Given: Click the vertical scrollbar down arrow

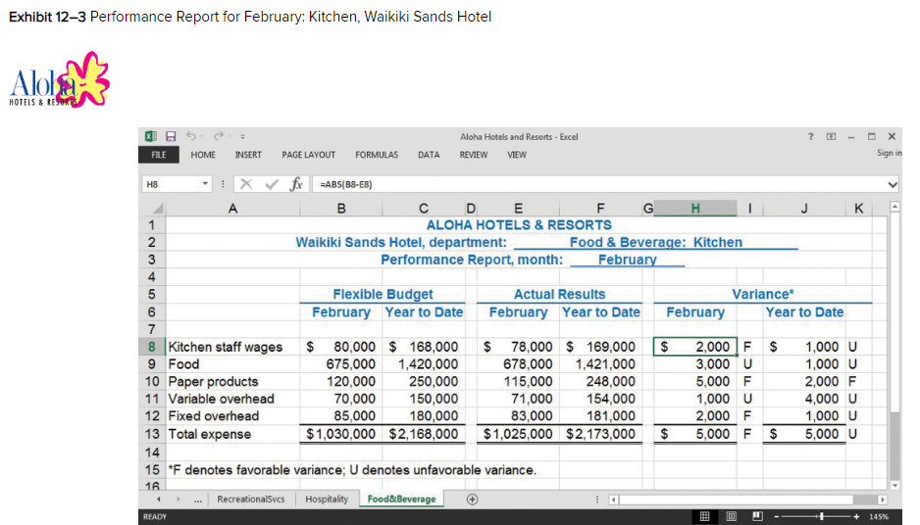Looking at the screenshot, I should pos(894,485).
